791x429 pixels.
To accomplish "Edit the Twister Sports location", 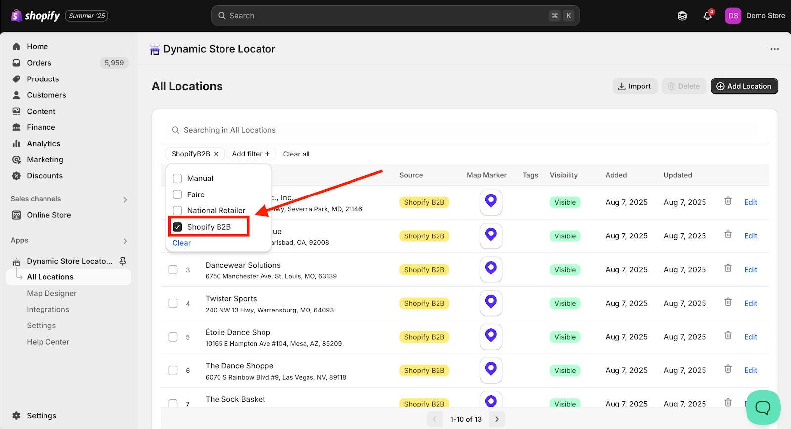I will point(750,303).
